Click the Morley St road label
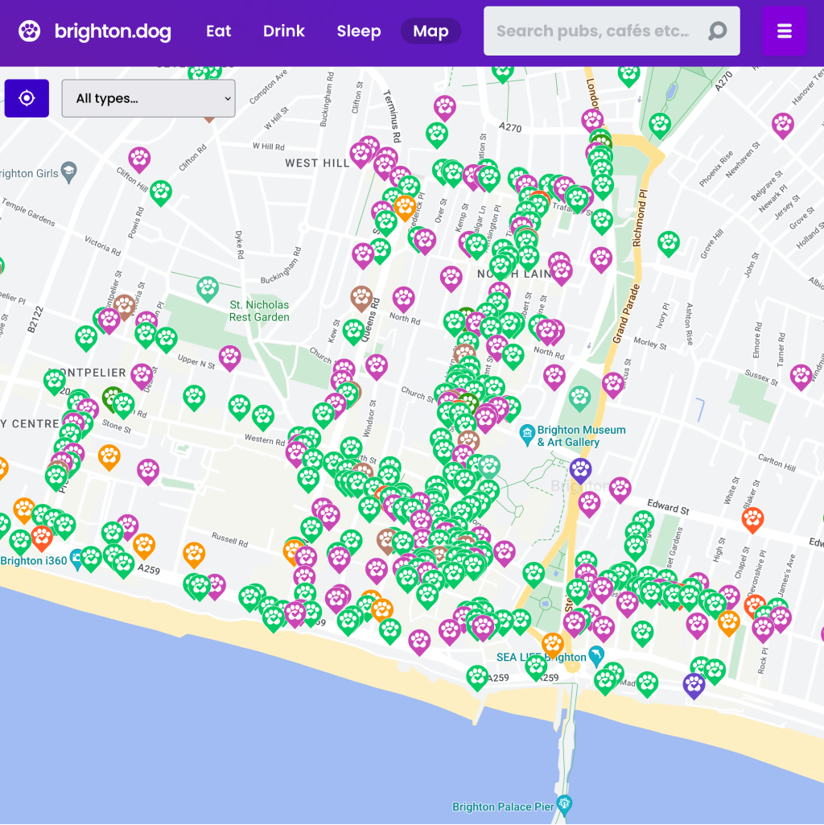824x825 pixels. pyautogui.click(x=650, y=344)
